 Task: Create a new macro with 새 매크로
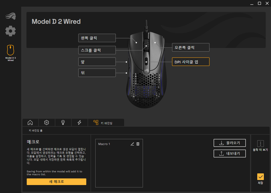56,182
